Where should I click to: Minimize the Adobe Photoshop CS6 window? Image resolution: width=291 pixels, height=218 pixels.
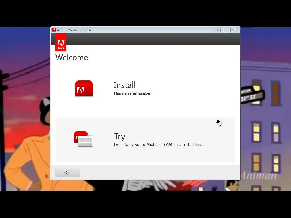coord(216,30)
